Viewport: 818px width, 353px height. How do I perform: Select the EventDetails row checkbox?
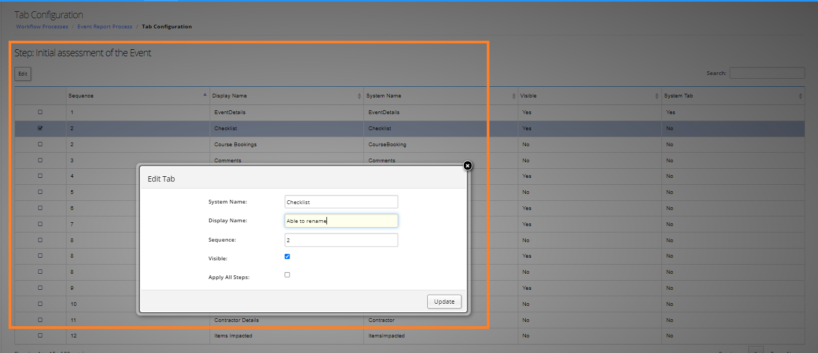tap(39, 112)
